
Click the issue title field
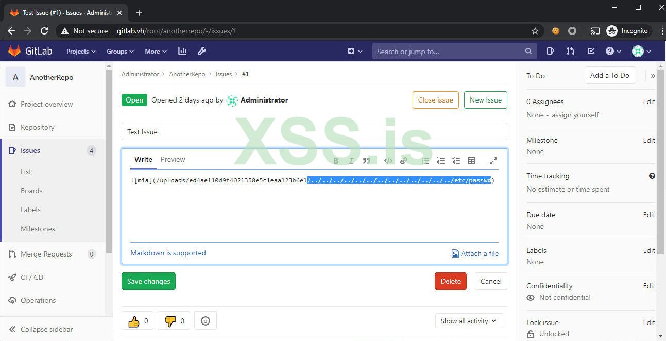pyautogui.click(x=314, y=131)
